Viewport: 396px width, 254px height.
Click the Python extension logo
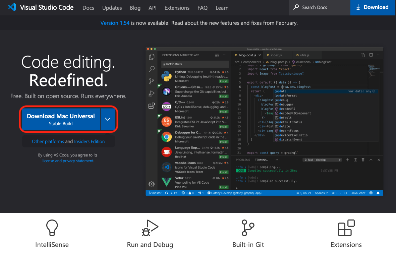(166, 76)
